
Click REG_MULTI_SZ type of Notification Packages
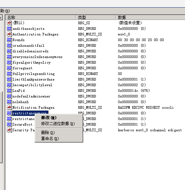[90, 107]
